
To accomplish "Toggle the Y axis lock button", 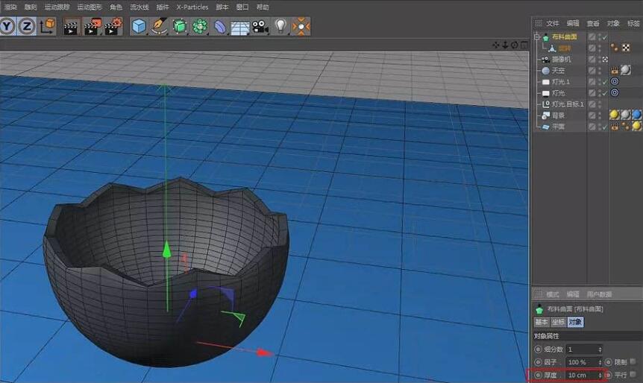I will click(x=7, y=27).
